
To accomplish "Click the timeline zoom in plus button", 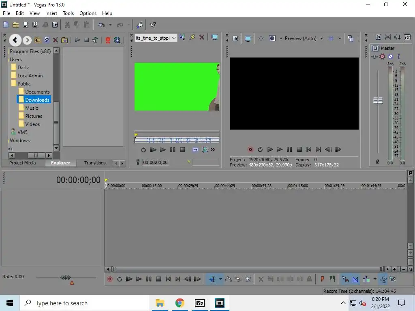I will click(x=394, y=269).
